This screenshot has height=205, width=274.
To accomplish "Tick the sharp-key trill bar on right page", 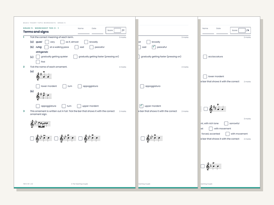I will click(206, 109).
